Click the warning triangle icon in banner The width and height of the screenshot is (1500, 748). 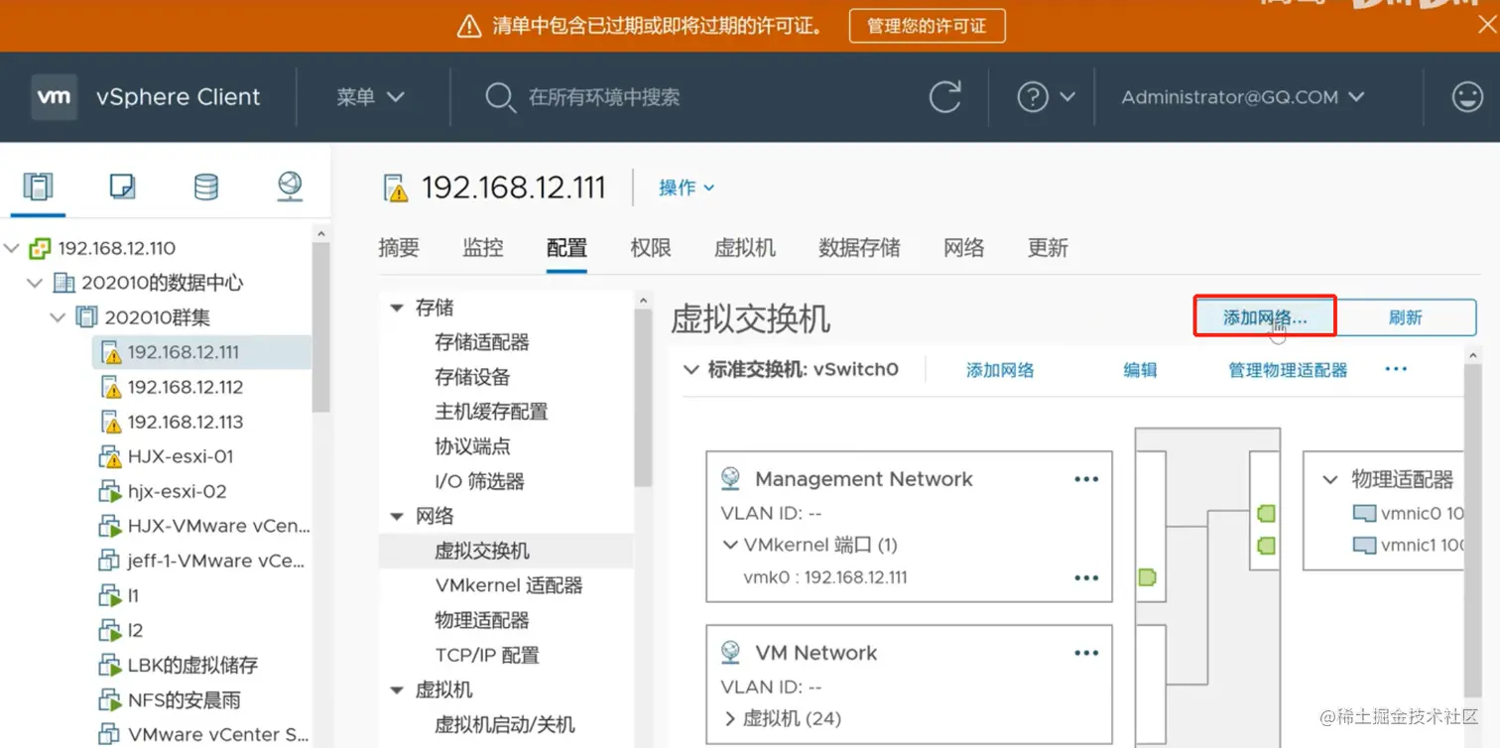[469, 26]
